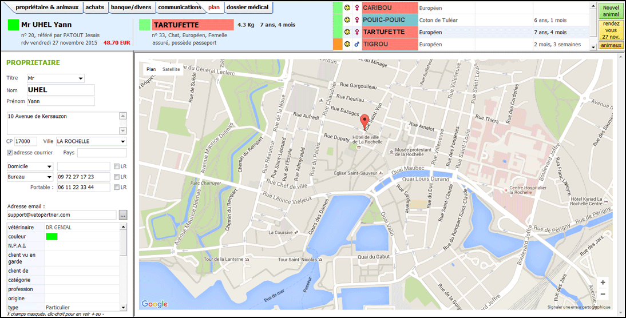Select the TIGROU animal name
Screen dimensions: 626x318
390,44
